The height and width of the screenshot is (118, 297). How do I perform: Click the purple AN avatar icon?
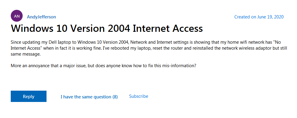(x=17, y=16)
